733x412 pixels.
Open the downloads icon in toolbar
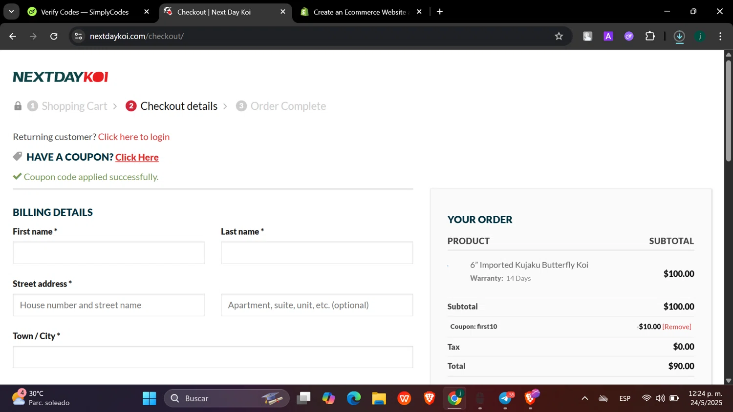tap(679, 36)
